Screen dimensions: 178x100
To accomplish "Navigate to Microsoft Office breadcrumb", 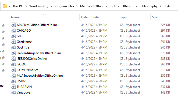I will tap(92, 6).
